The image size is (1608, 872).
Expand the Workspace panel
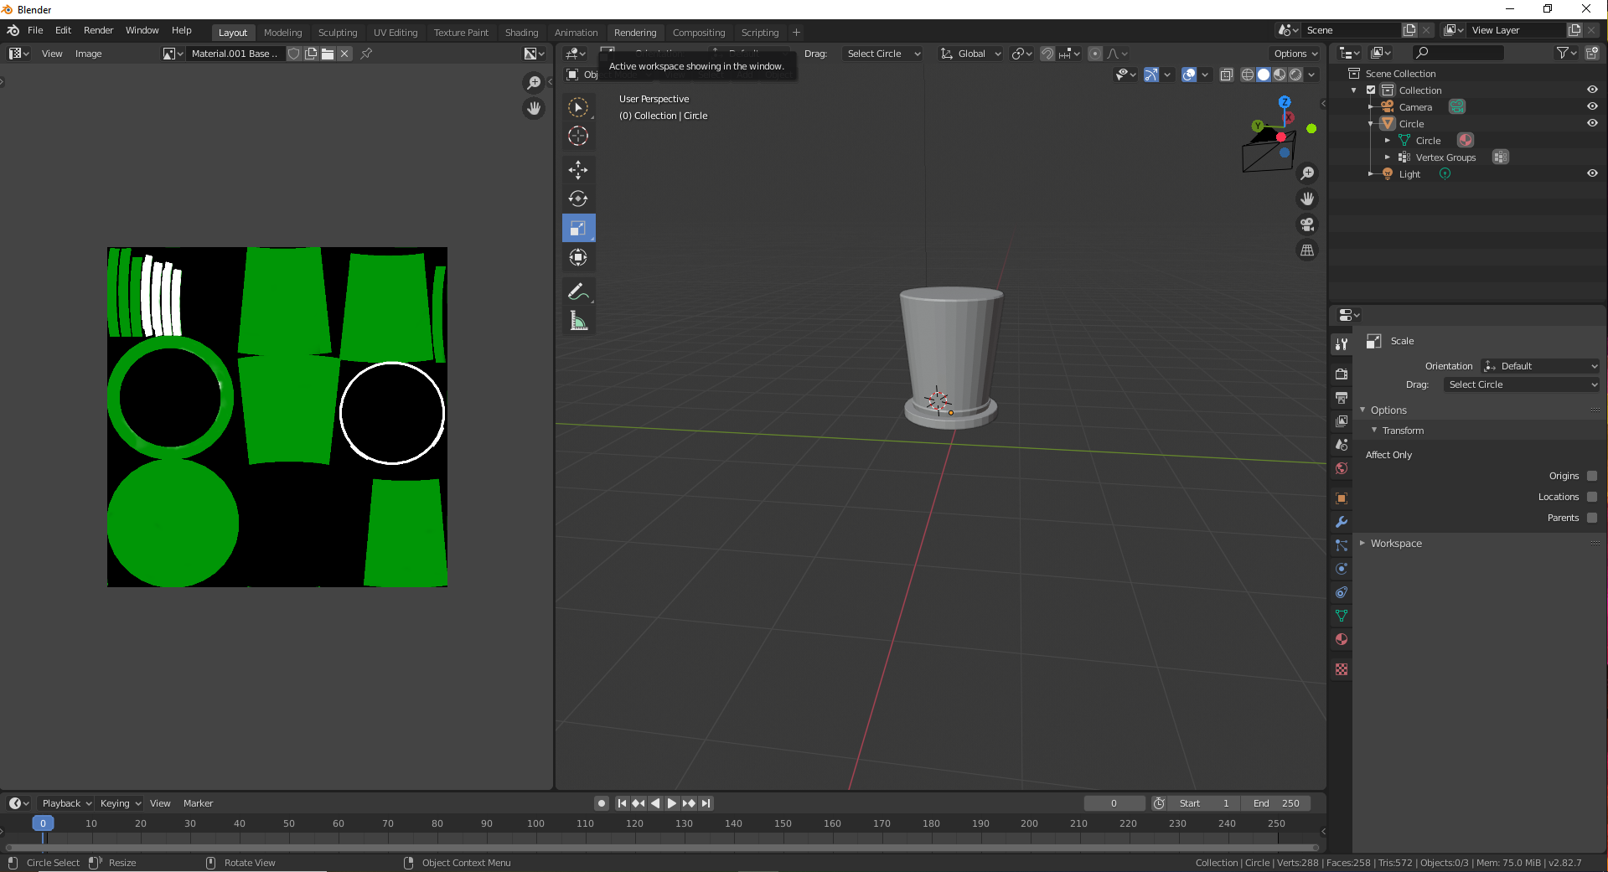click(x=1395, y=544)
